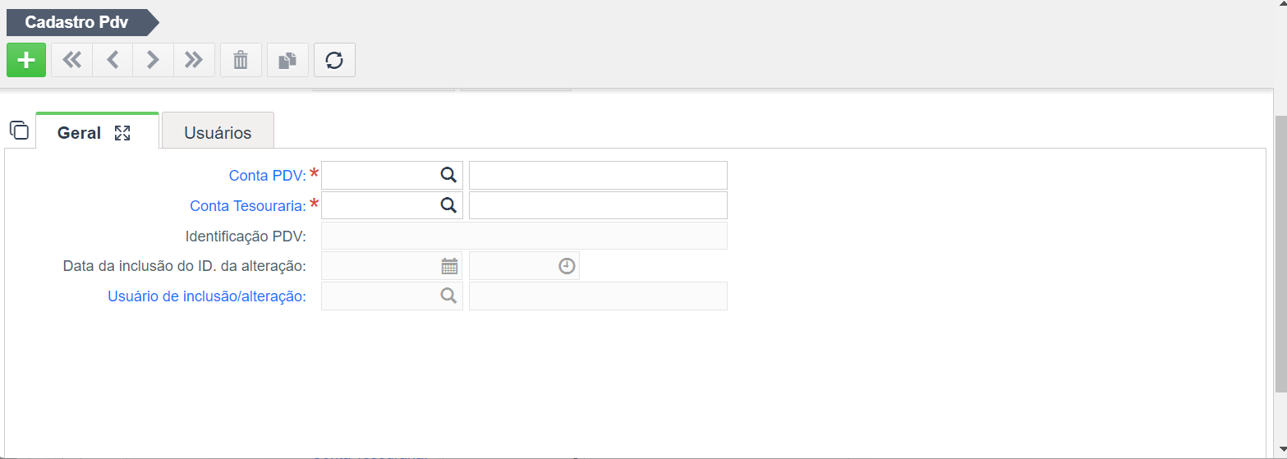
Task: Open Conta PDV search lookup
Action: tap(448, 175)
